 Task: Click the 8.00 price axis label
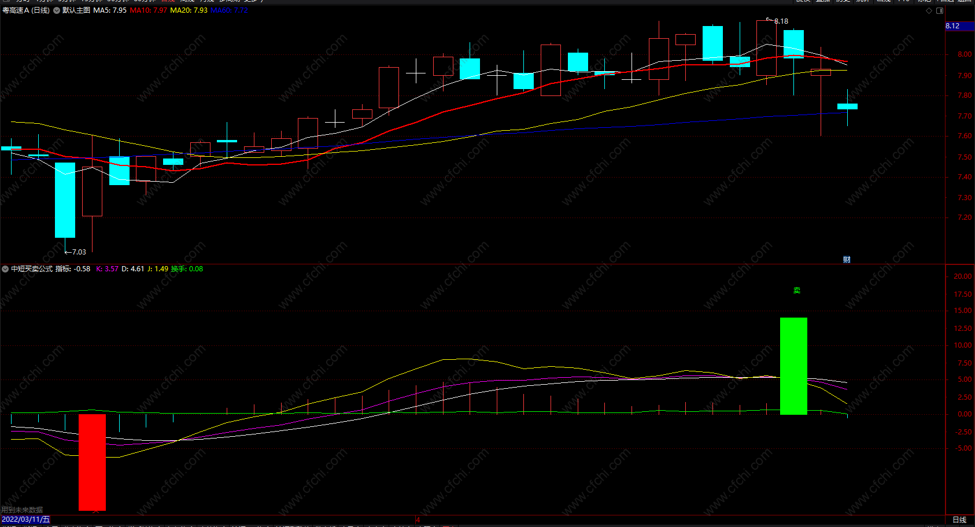(965, 54)
